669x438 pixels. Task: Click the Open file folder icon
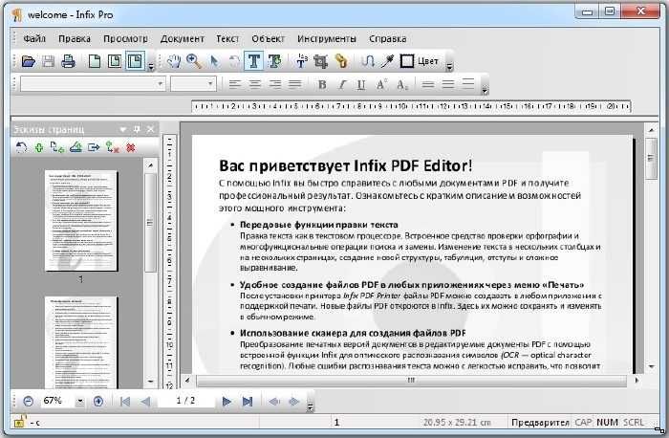(x=29, y=61)
